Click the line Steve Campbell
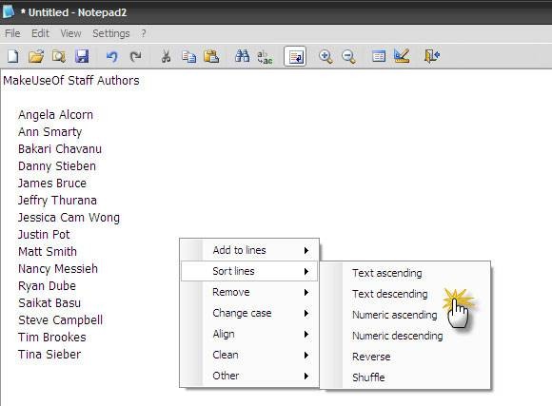This screenshot has height=406, width=552. pos(61,320)
